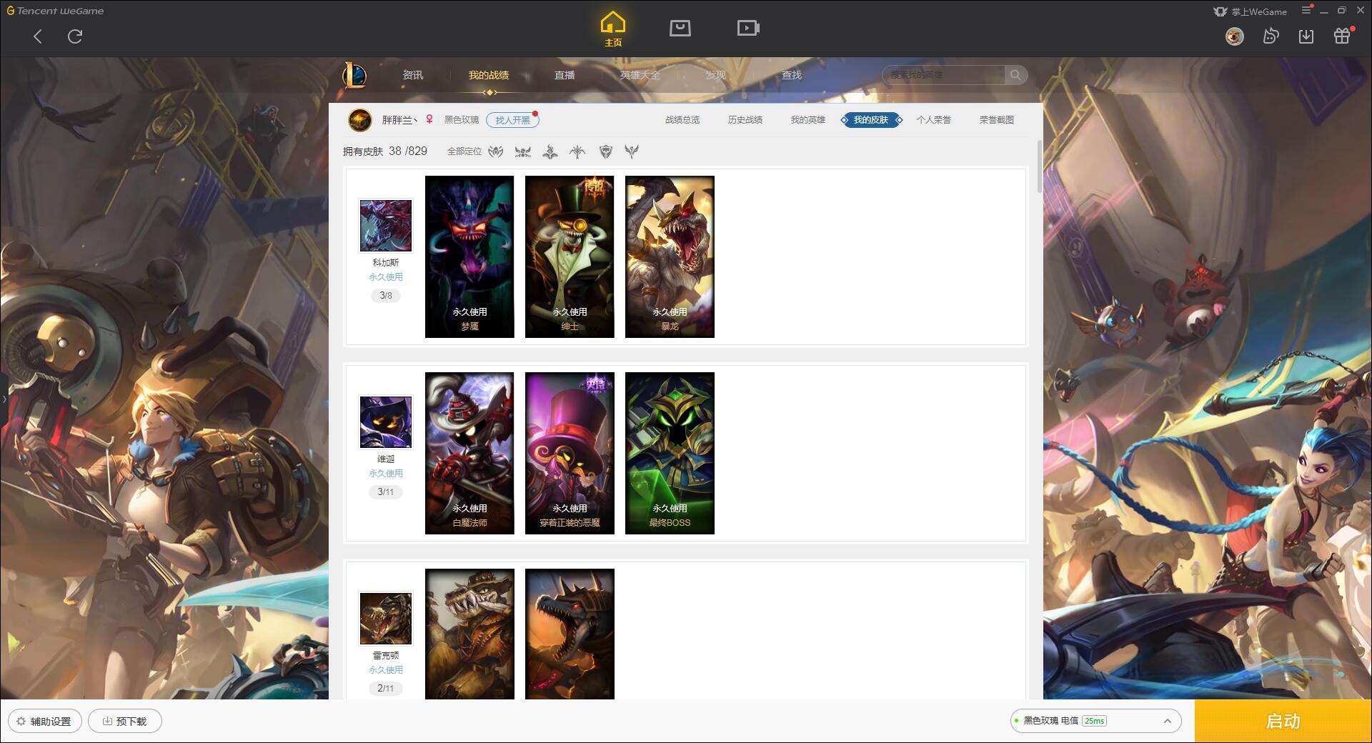
Task: Open the flame mascot icon
Action: [x=1271, y=36]
